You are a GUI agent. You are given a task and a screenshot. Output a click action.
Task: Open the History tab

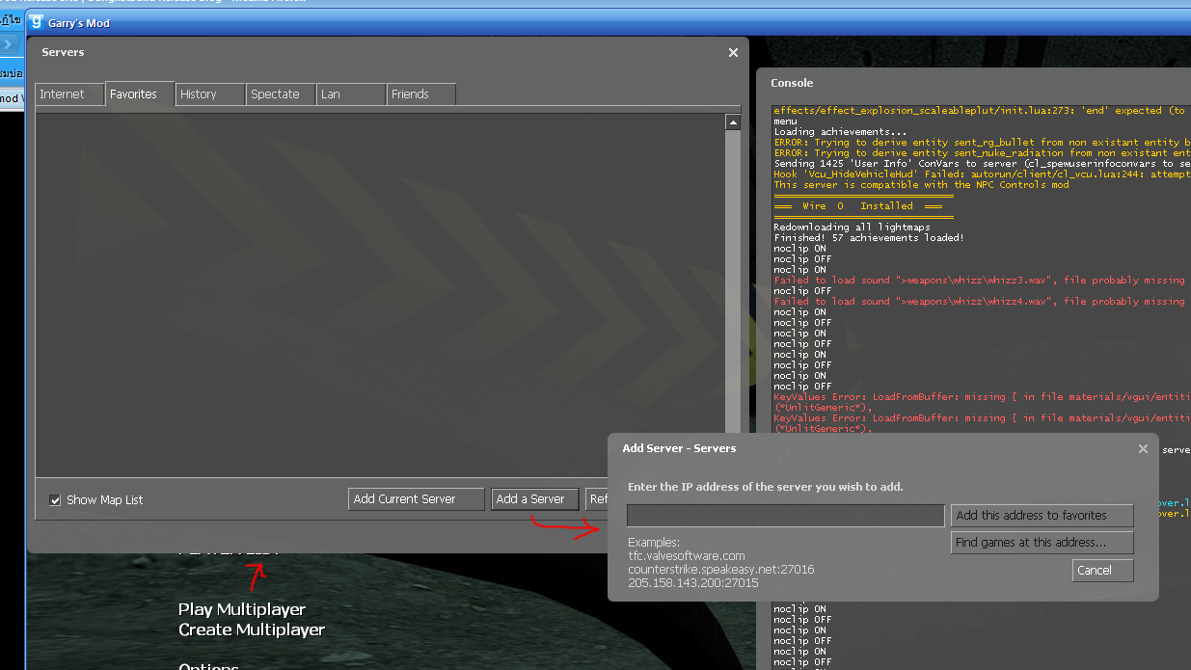pyautogui.click(x=210, y=94)
